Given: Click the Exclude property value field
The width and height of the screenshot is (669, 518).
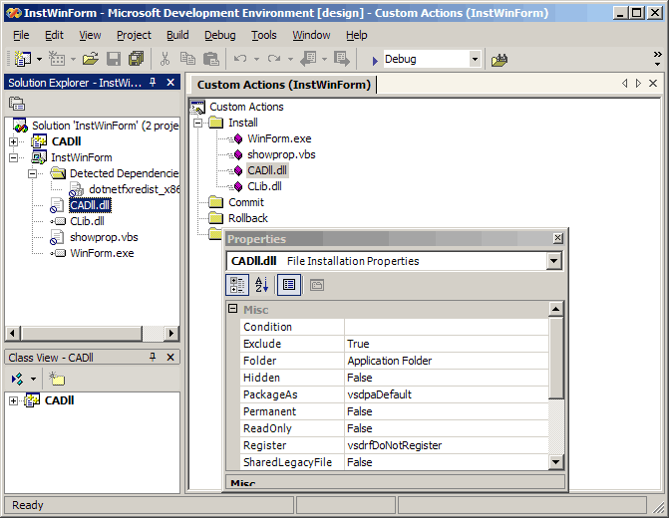Looking at the screenshot, I should point(446,344).
